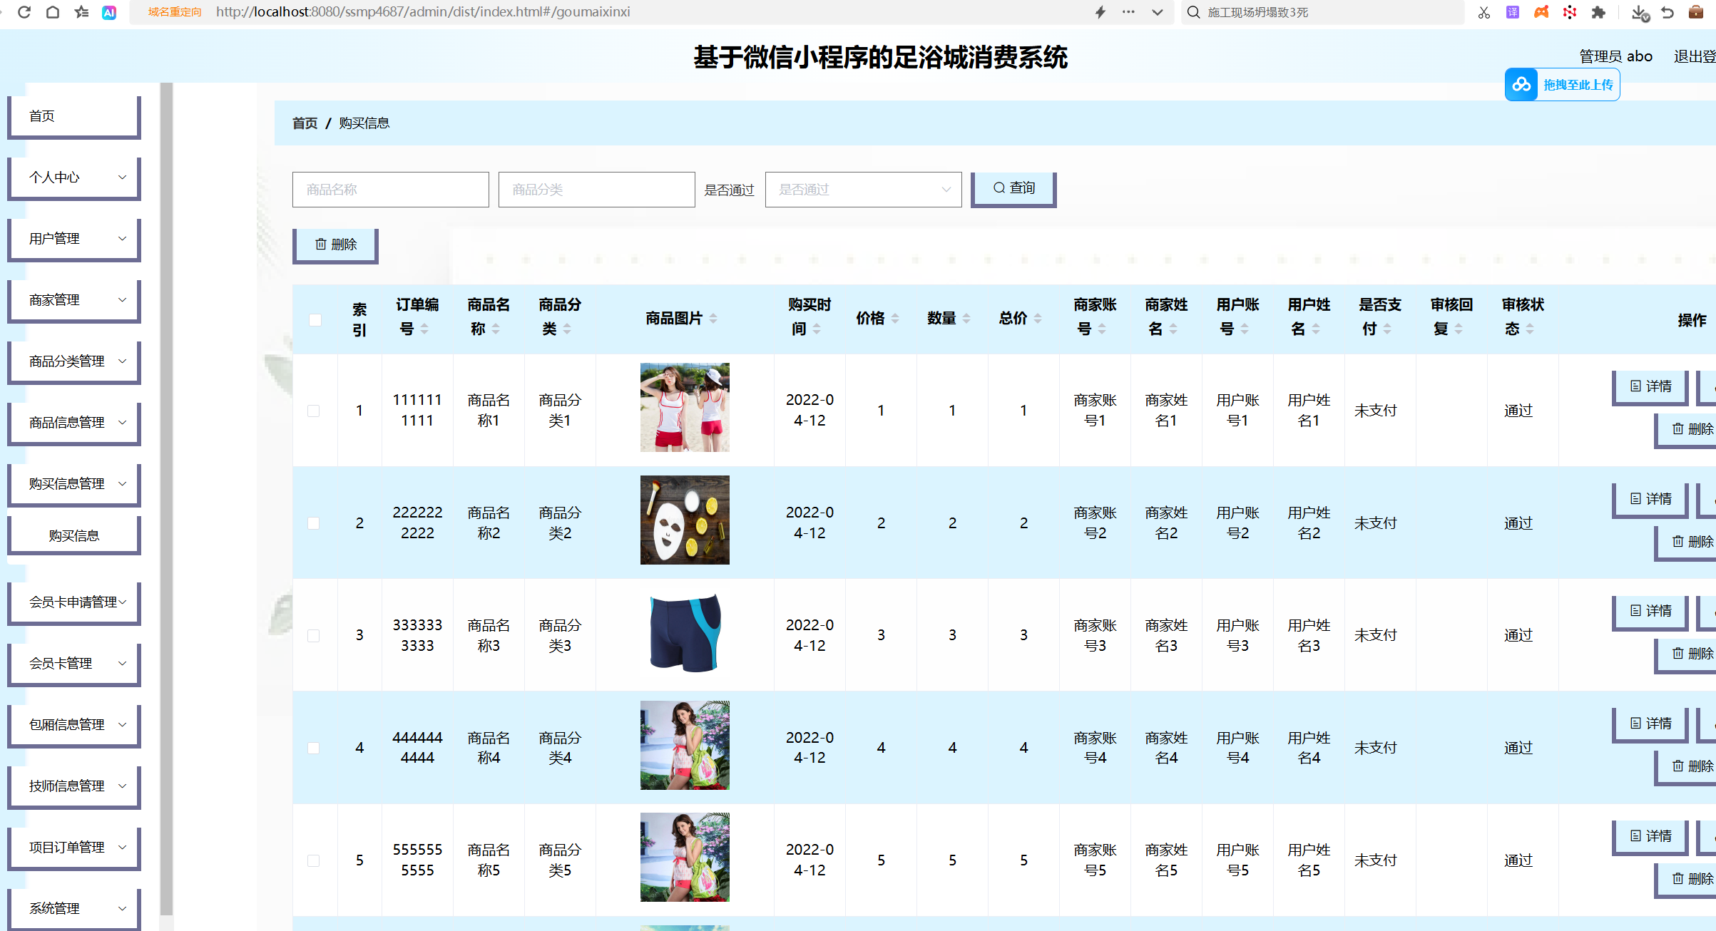Check the row with order 2222222222
The height and width of the screenshot is (931, 1716).
click(313, 523)
